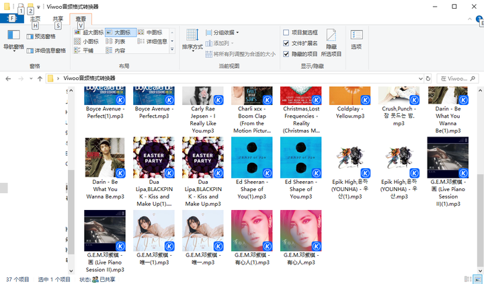
Task: Go back to previous folder
Action: [x=8, y=79]
